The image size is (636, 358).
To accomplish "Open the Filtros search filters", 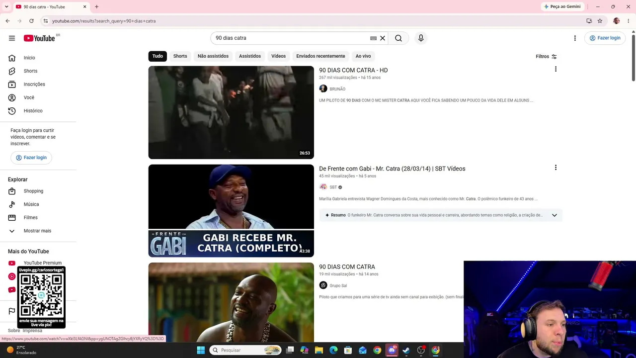I will [x=546, y=56].
